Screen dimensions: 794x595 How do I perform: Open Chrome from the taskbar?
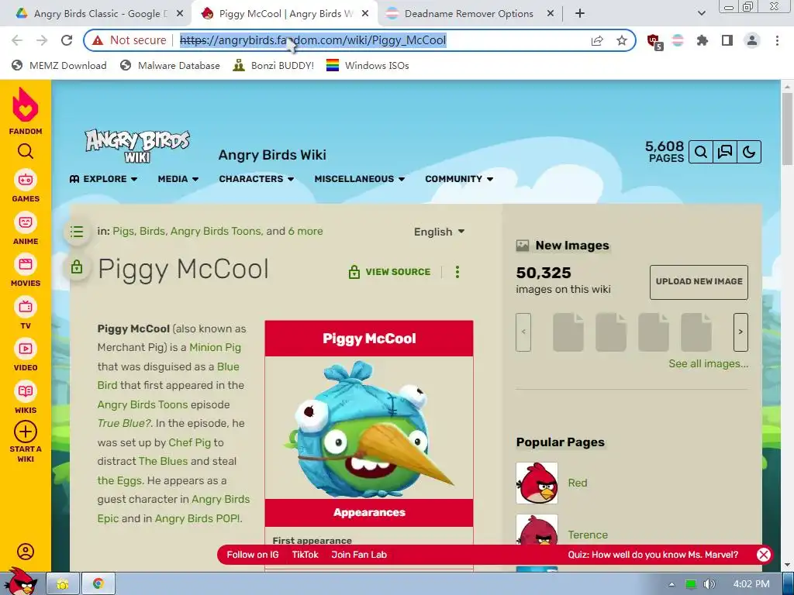point(98,584)
